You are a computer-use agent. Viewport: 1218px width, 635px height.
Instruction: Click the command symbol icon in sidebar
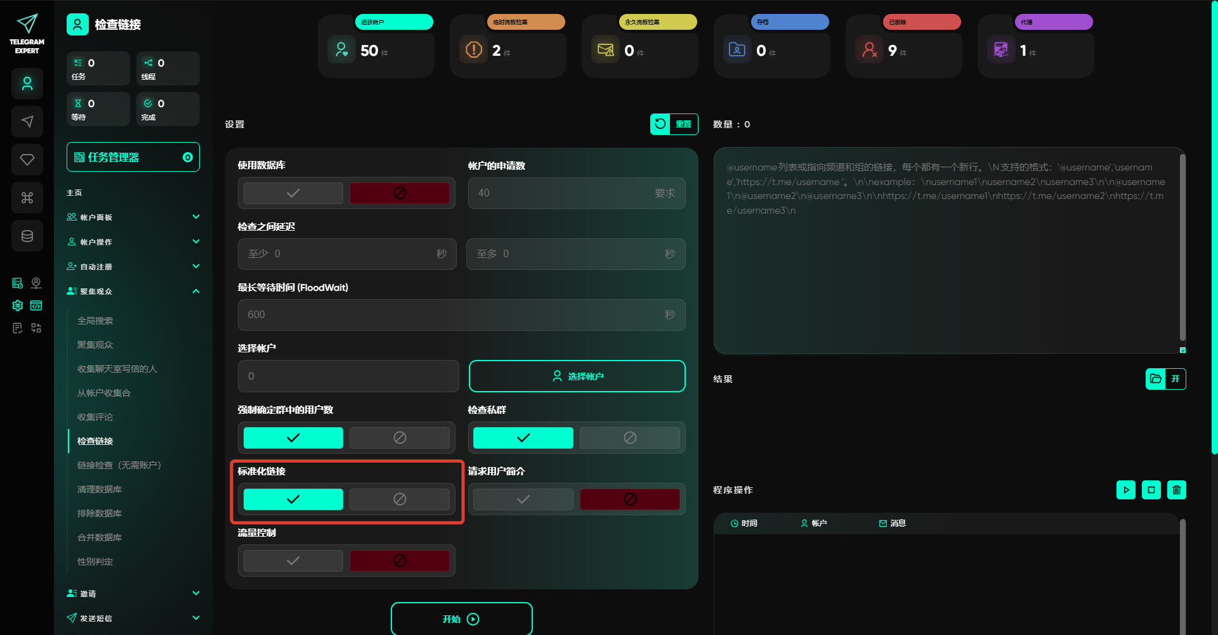point(27,198)
